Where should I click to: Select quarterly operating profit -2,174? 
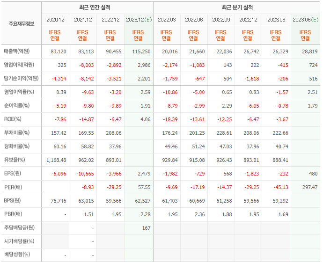[x=170, y=65]
